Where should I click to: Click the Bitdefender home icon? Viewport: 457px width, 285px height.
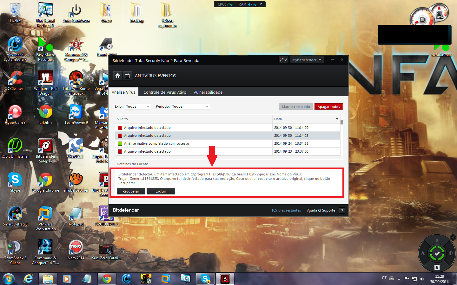click(118, 76)
